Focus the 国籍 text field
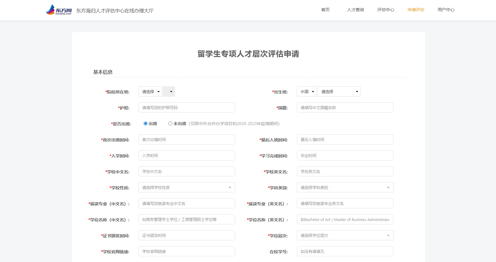This screenshot has height=262, width=496. 345,108
